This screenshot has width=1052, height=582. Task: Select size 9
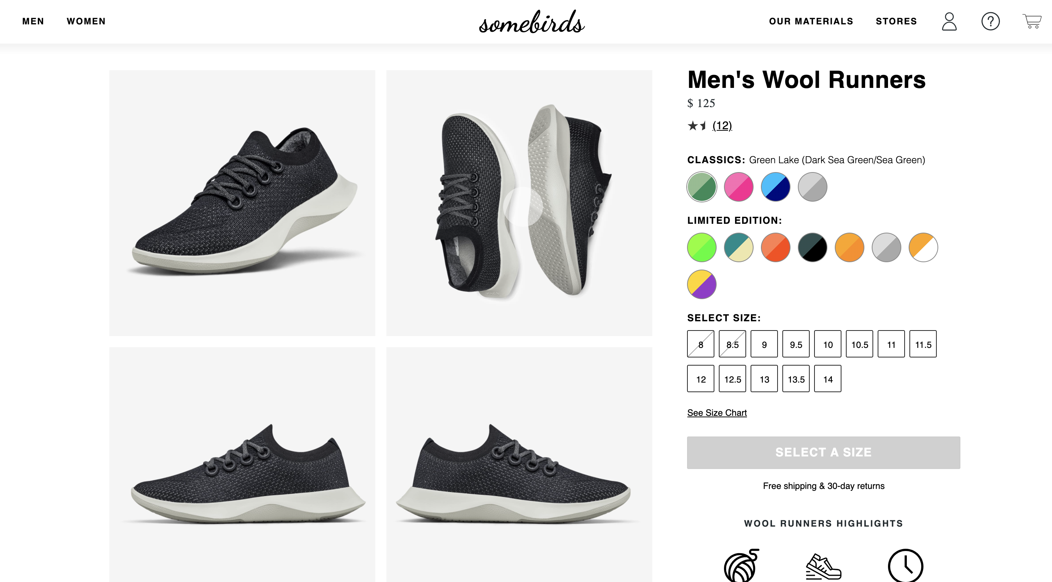764,344
